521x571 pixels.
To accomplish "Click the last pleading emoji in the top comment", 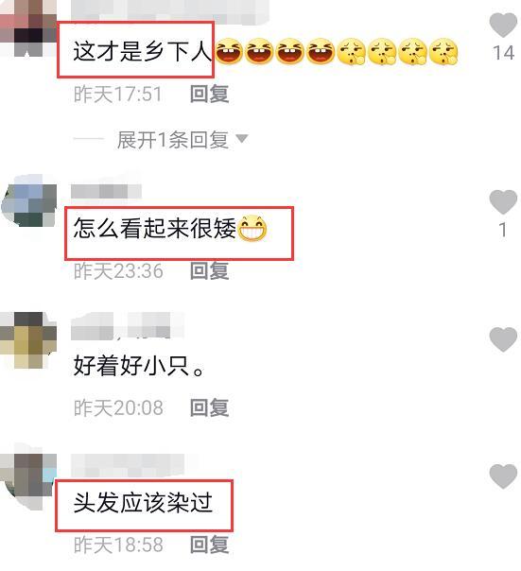I will (443, 51).
